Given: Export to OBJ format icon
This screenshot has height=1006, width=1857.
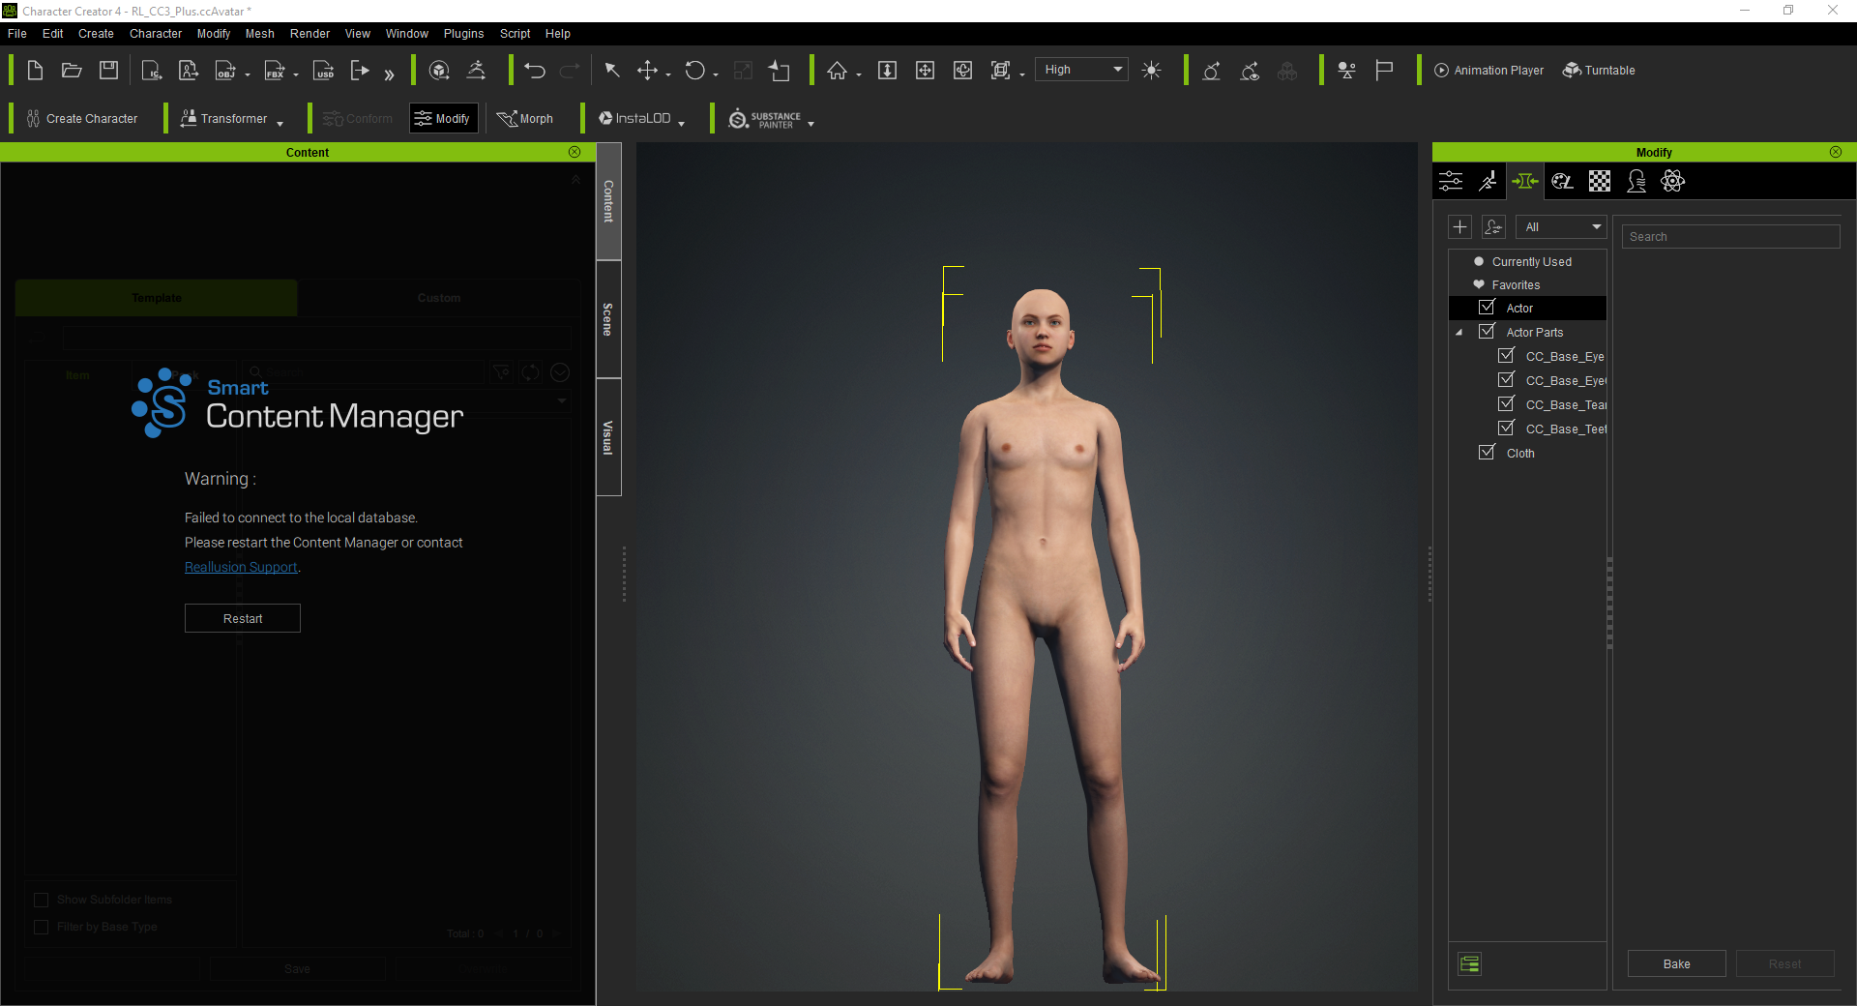Looking at the screenshot, I should [x=225, y=71].
